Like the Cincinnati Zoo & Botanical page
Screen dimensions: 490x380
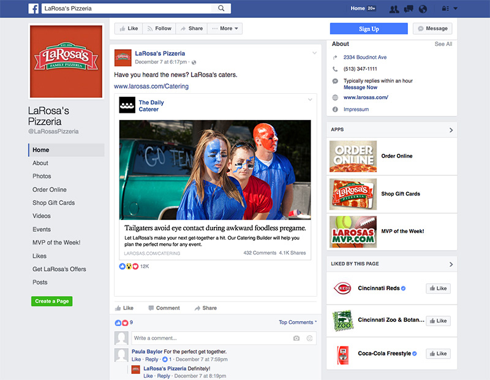(438, 321)
